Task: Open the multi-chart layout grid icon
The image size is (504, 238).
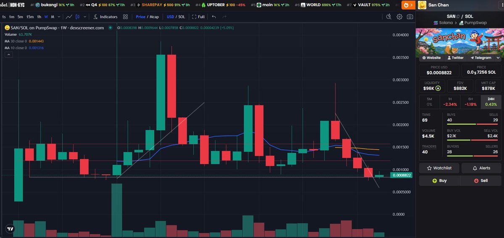Action: point(125,17)
